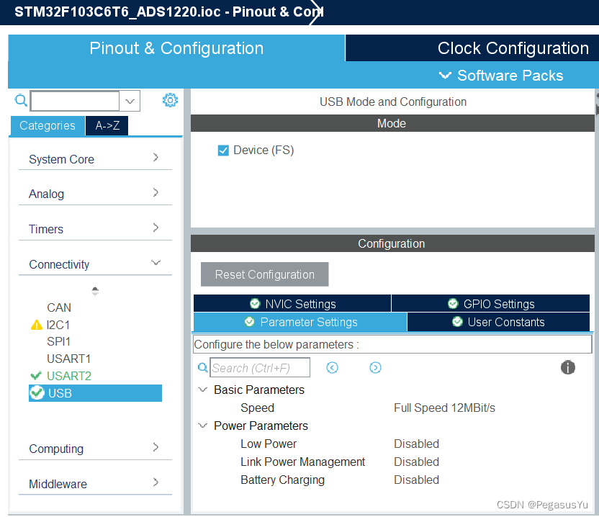Go to previous search result arrow
Screen dimensions: 599x517
(x=333, y=368)
